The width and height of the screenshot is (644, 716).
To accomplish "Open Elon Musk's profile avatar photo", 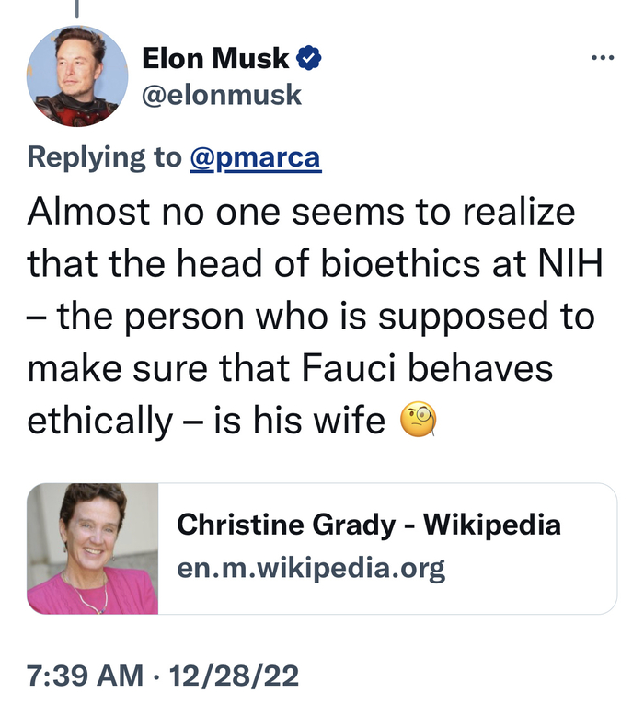I will tap(78, 76).
